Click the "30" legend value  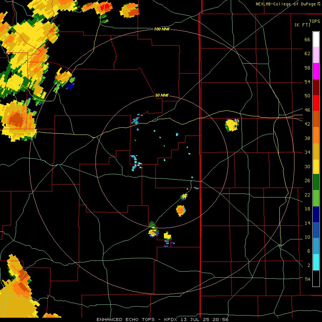pyautogui.click(x=307, y=166)
